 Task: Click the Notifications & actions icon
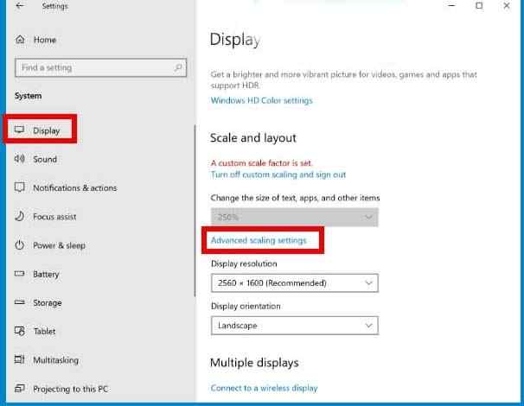click(x=19, y=187)
